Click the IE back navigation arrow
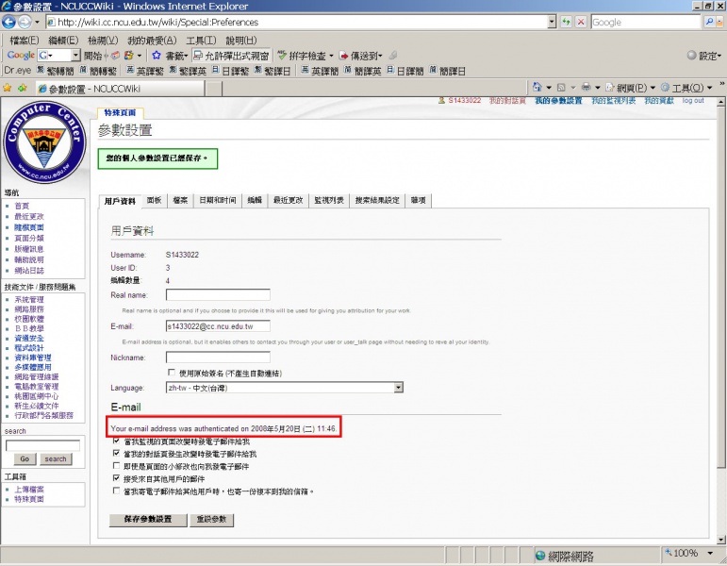Screen dimensions: 727x566 12,22
